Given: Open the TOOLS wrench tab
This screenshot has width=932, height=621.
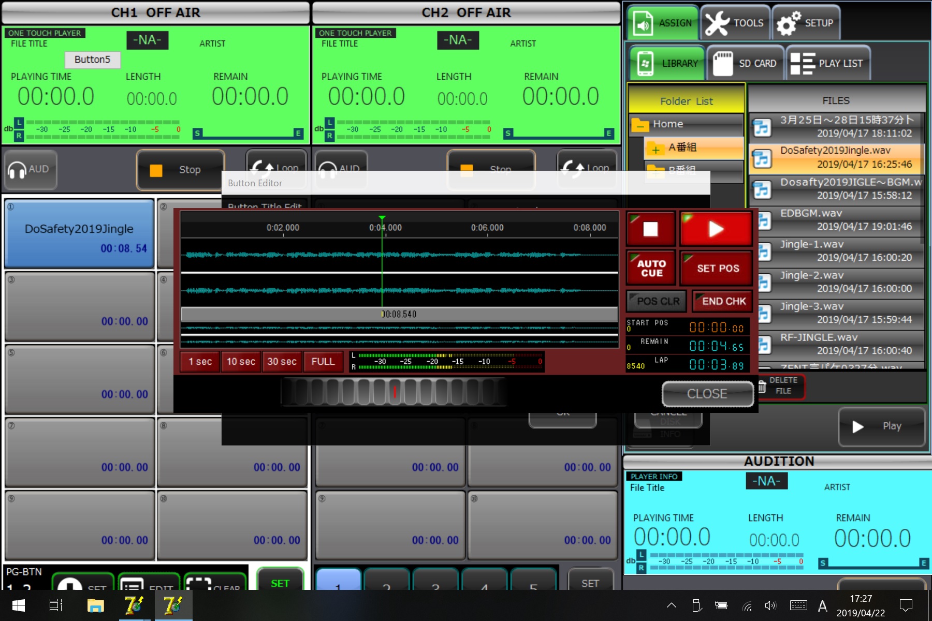Looking at the screenshot, I should [735, 23].
